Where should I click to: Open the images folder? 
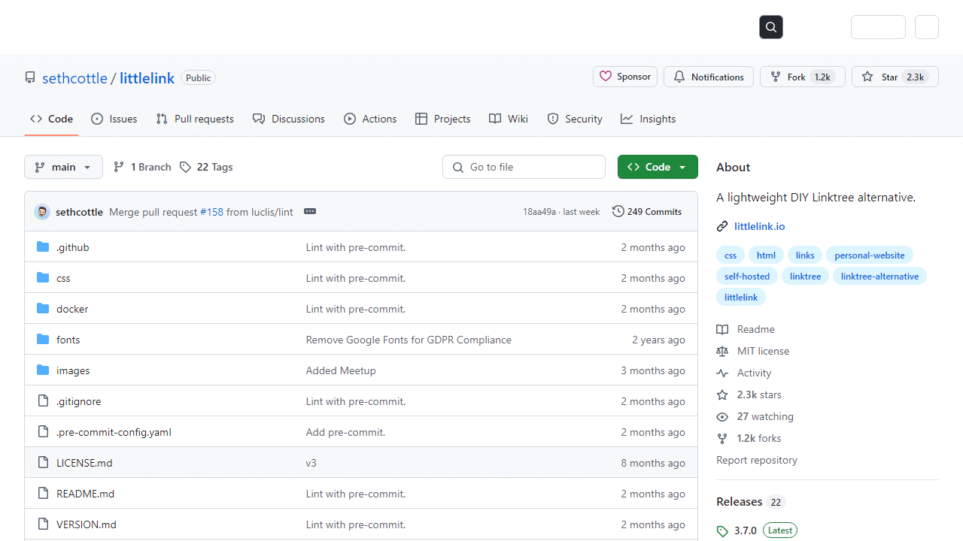[73, 370]
